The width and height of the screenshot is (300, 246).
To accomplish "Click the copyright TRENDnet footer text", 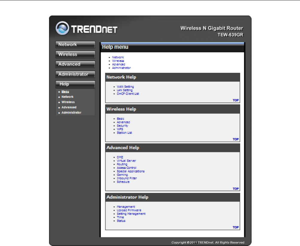I will coord(208,242).
